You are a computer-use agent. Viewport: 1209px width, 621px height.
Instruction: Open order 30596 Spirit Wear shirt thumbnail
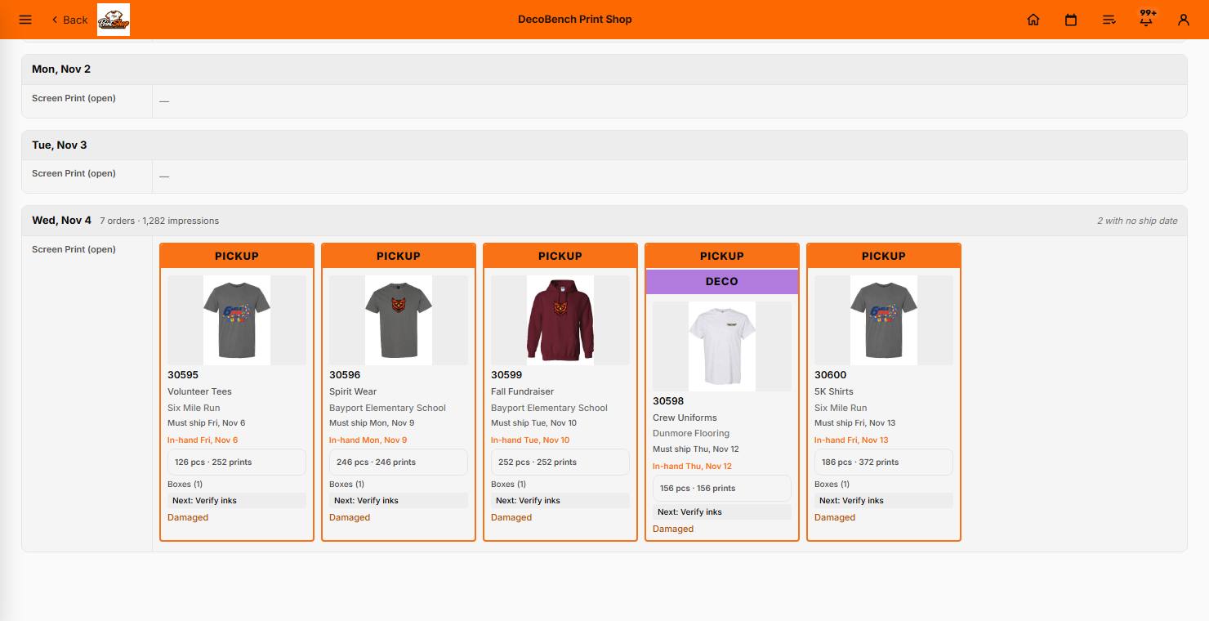(399, 320)
